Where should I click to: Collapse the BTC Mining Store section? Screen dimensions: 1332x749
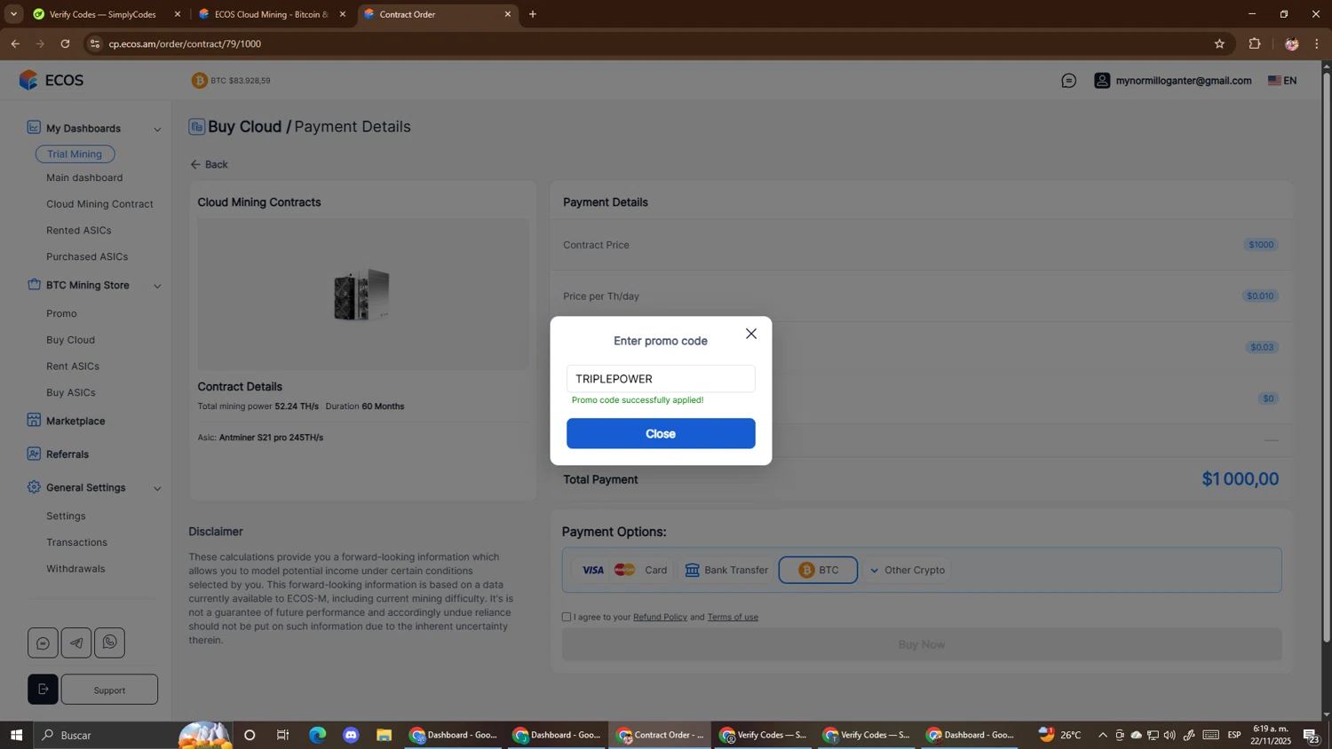click(158, 286)
